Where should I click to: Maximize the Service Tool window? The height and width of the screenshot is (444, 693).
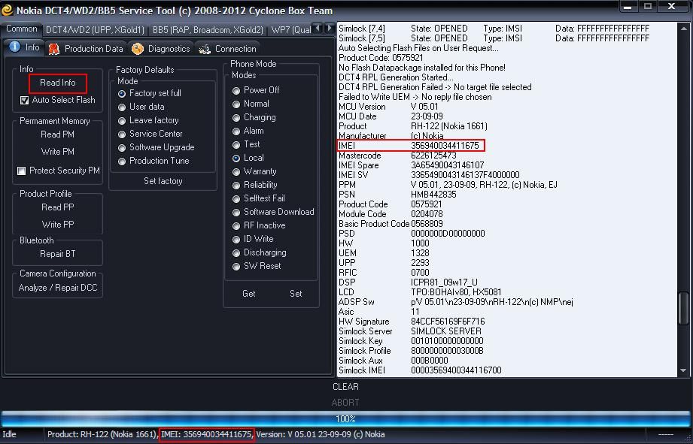point(648,7)
